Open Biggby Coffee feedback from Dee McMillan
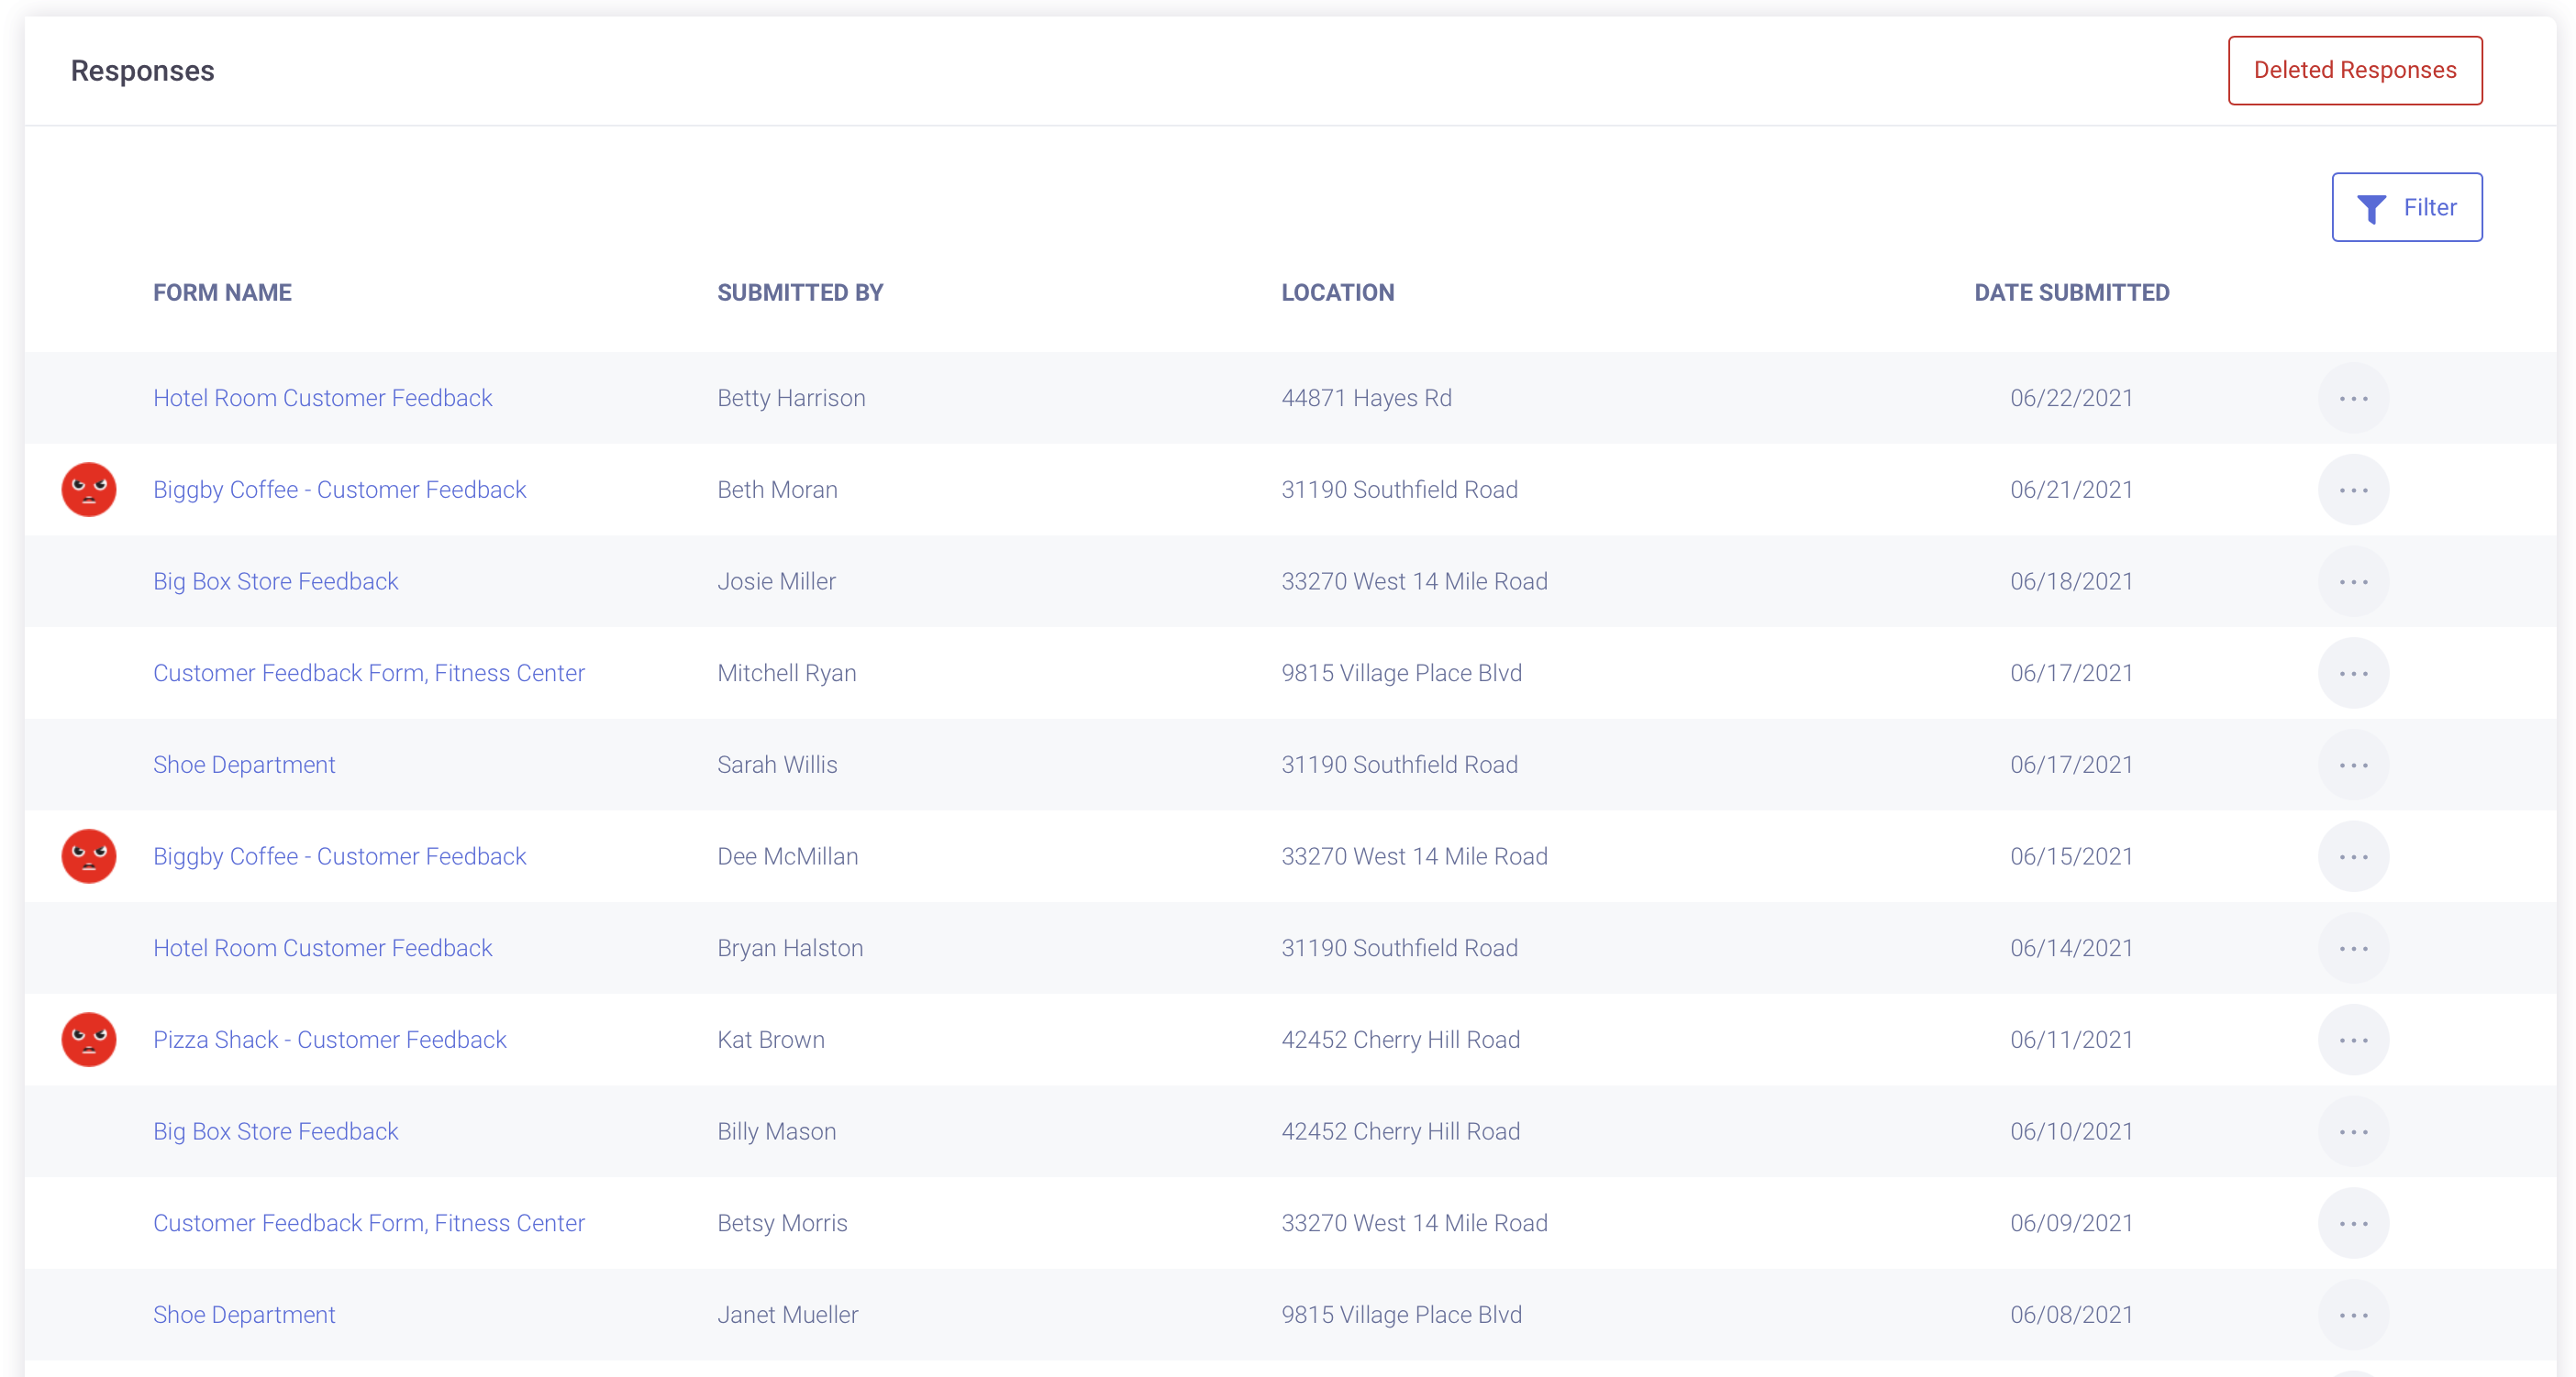This screenshot has width=2576, height=1377. click(339, 856)
